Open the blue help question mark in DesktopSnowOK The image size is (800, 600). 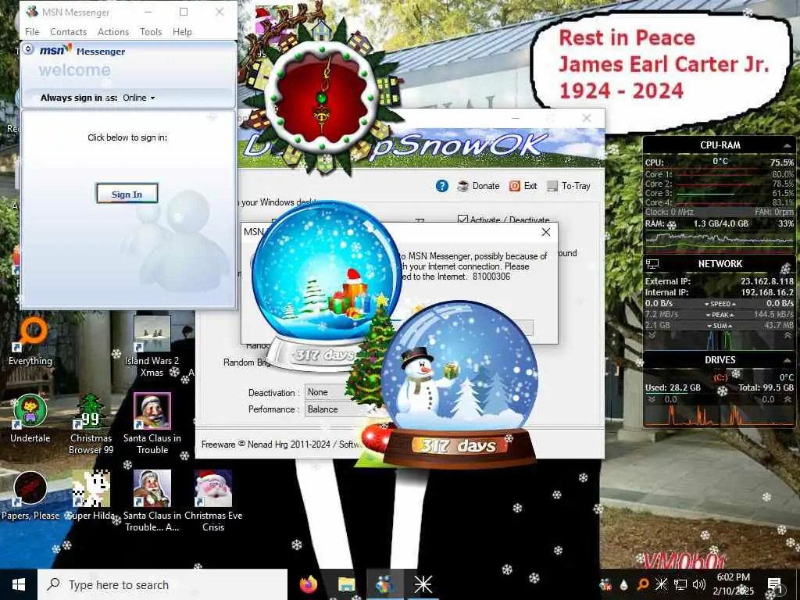(x=442, y=186)
